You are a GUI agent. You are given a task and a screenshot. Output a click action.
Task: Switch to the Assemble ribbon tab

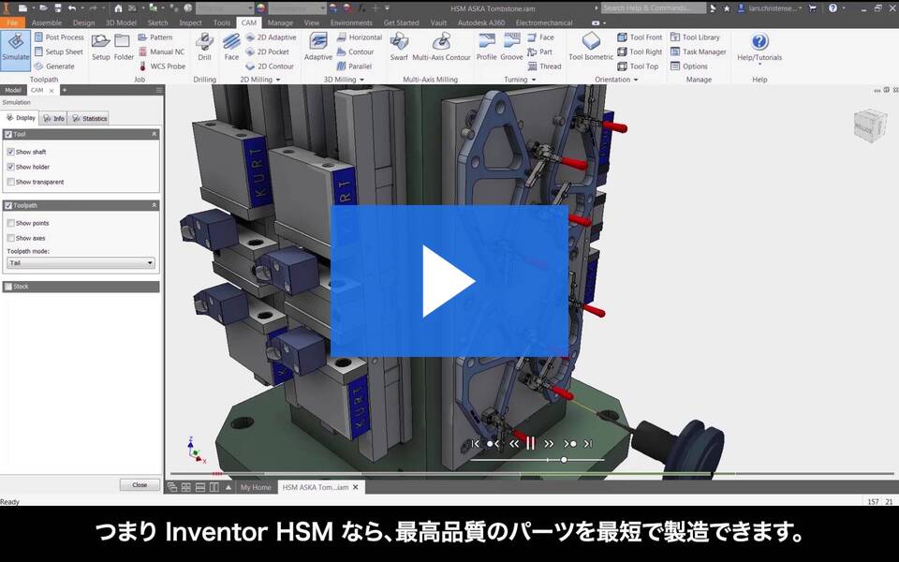click(47, 22)
